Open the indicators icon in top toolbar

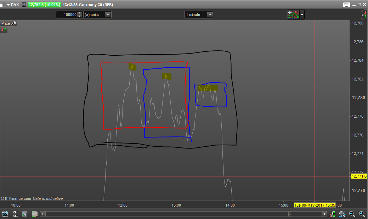(293, 15)
